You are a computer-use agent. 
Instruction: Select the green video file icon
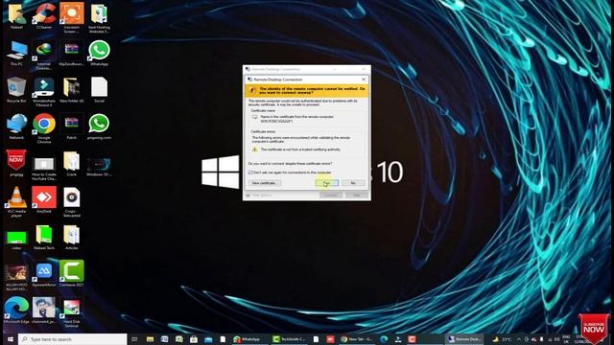[16, 240]
